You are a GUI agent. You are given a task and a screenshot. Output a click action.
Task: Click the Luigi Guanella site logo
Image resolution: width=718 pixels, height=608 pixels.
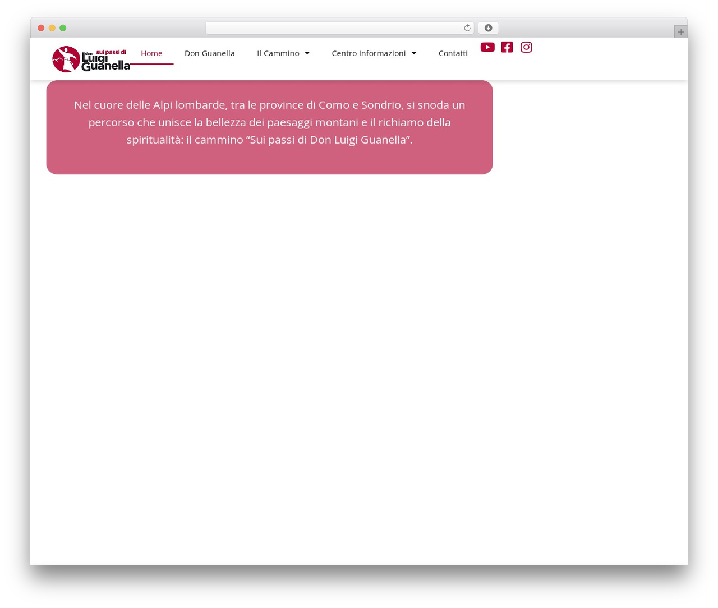[91, 59]
